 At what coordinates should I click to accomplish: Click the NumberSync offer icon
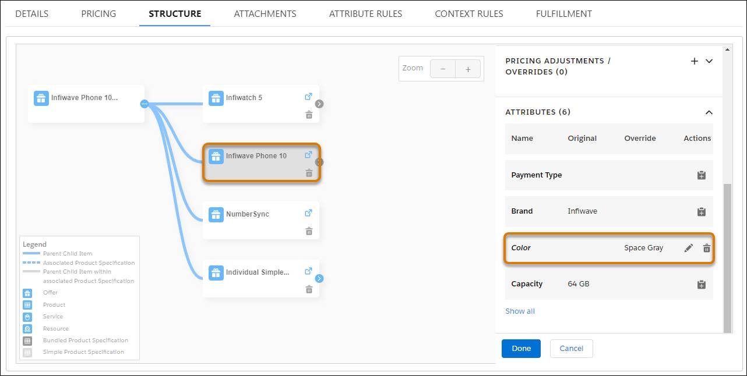[216, 214]
